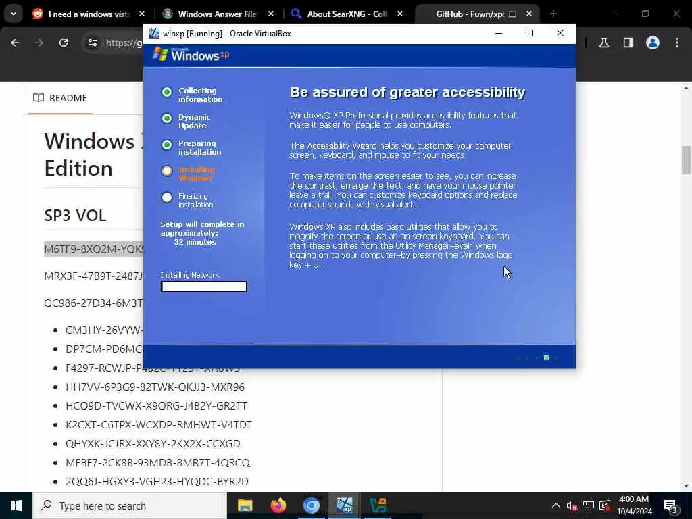Click the HCQ9D-TVCWX-X9QRG-J4B2Y-GR2TT key
Screen dimensions: 692x519
(156, 406)
